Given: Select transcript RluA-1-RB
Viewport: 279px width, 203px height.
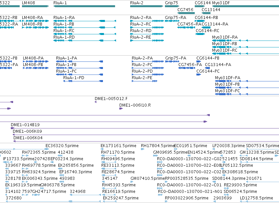Looking at the screenshot, I should point(64,24).
